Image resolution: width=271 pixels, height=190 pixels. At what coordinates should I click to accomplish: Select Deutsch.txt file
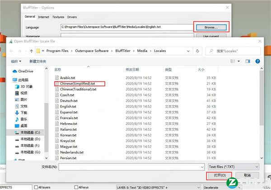69,101
